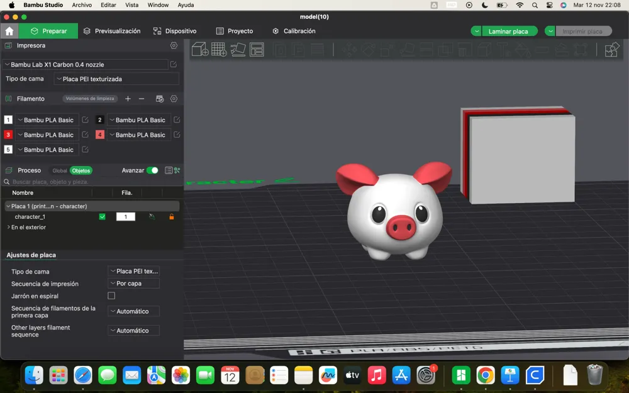
Task: Switch process scope to Global
Action: tap(59, 170)
